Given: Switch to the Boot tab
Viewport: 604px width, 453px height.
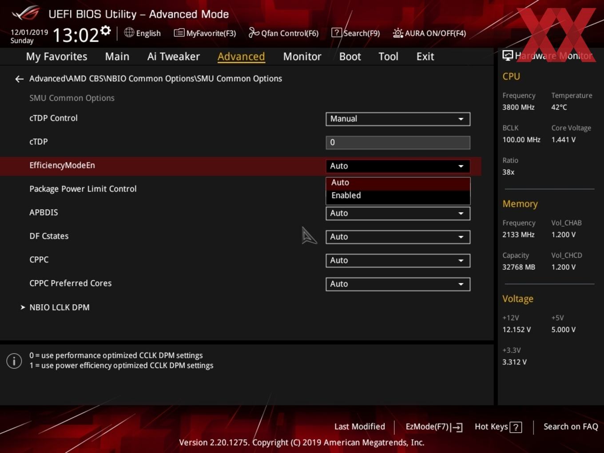Looking at the screenshot, I should tap(350, 56).
